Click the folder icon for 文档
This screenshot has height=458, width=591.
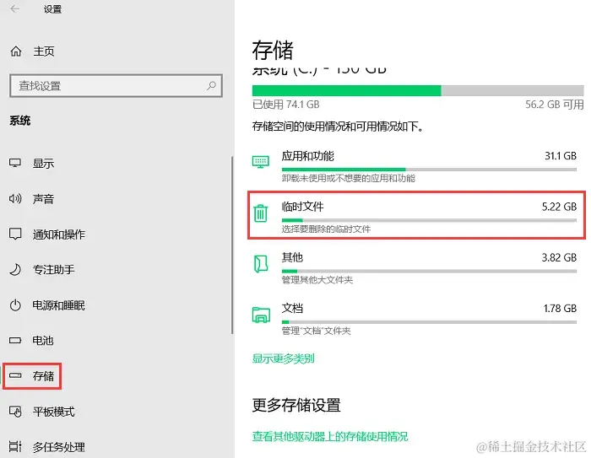click(x=261, y=315)
